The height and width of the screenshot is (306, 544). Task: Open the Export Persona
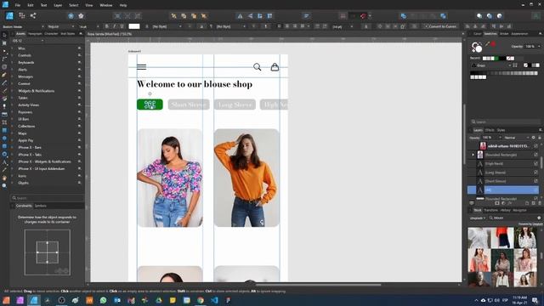pyautogui.click(x=33, y=15)
